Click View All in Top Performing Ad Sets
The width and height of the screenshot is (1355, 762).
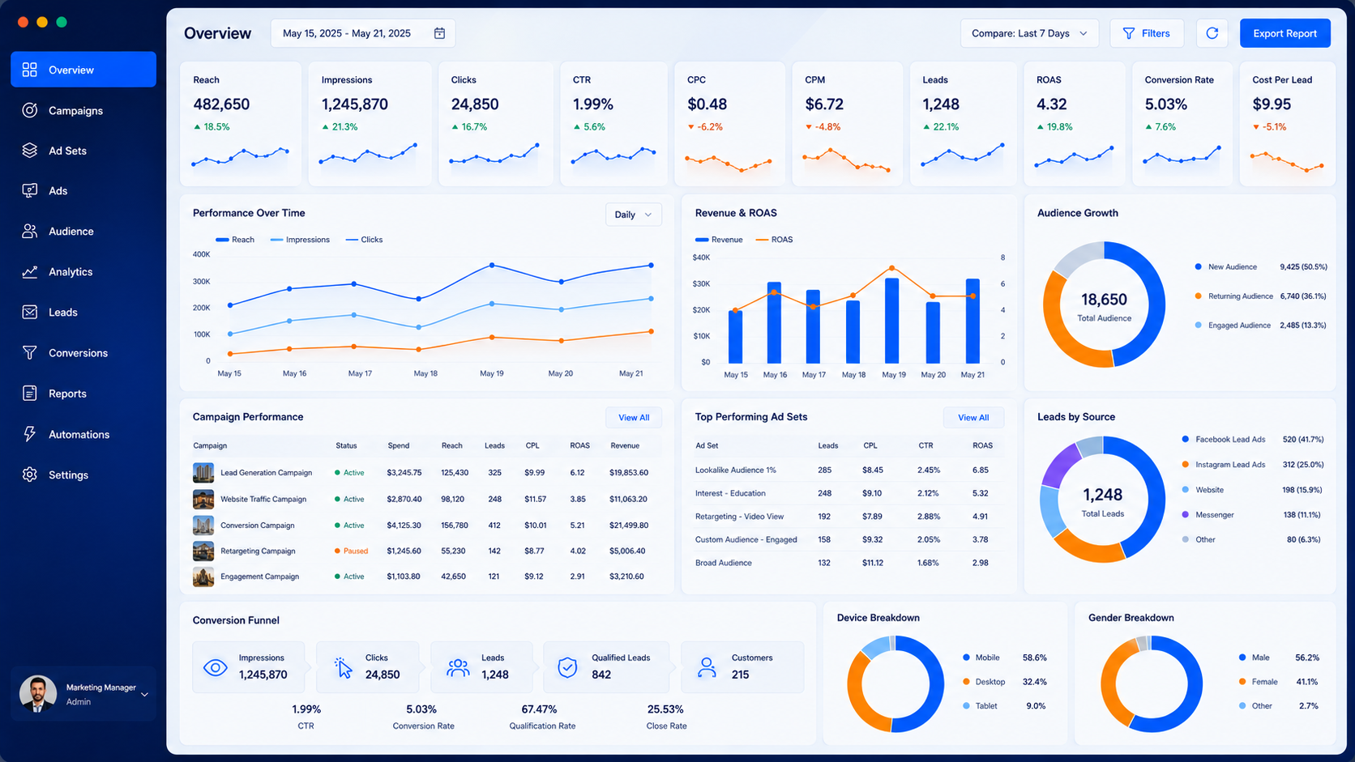point(973,418)
